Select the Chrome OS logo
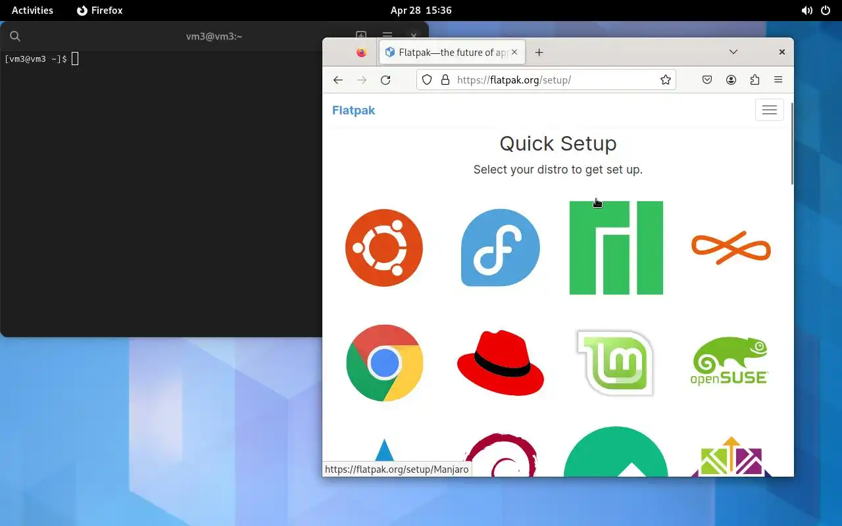The width and height of the screenshot is (842, 526). [385, 363]
